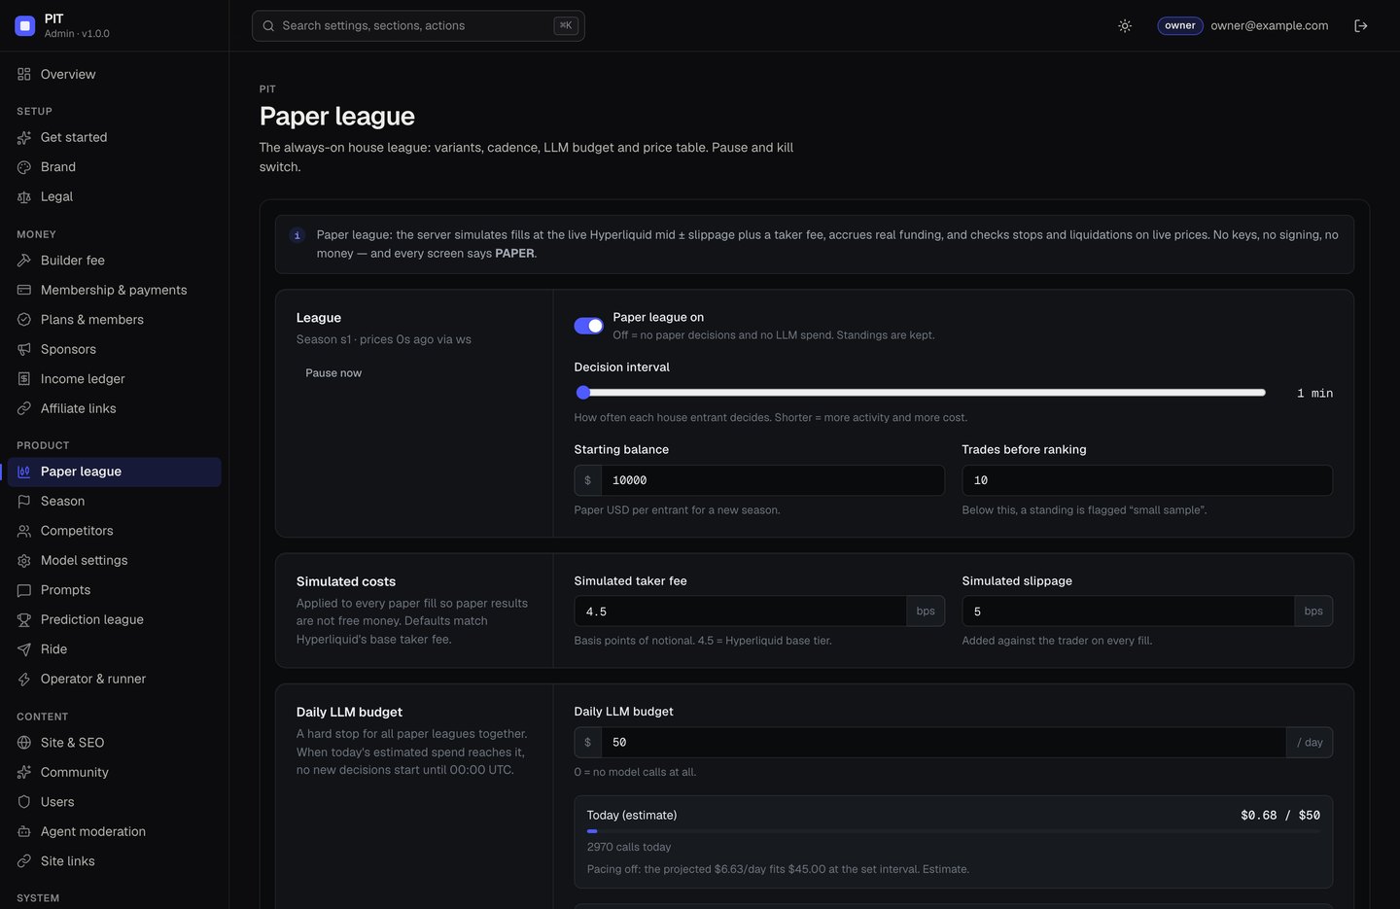
Task: Click the Brand palette icon
Action: [x=24, y=167]
